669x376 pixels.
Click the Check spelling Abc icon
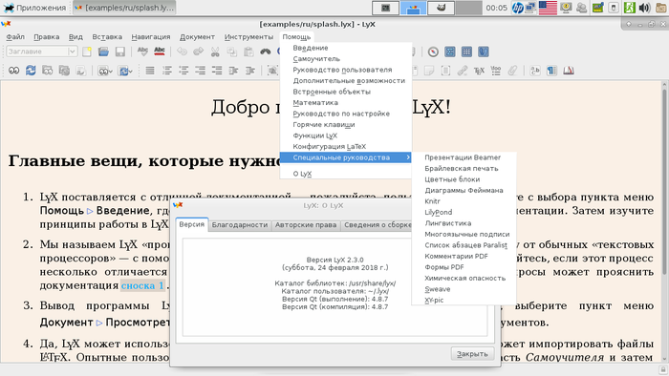pyautogui.click(x=142, y=52)
